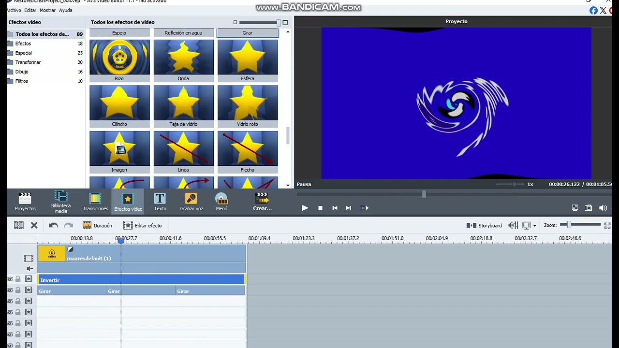This screenshot has height=348, width=619.
Task: Open the Texto tool
Action: pos(160,202)
